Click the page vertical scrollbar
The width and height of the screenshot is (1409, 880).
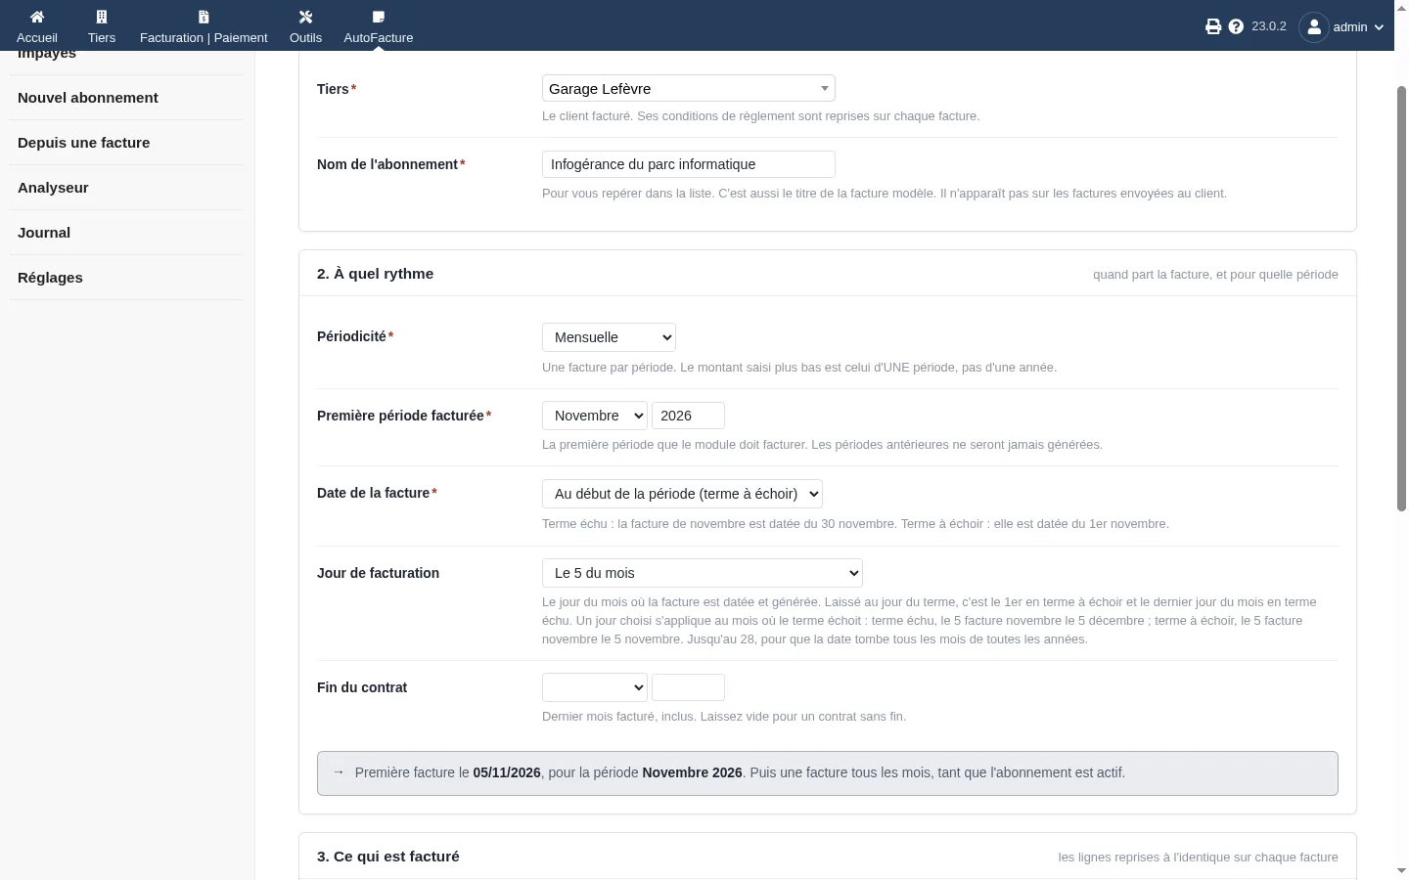tap(1401, 298)
